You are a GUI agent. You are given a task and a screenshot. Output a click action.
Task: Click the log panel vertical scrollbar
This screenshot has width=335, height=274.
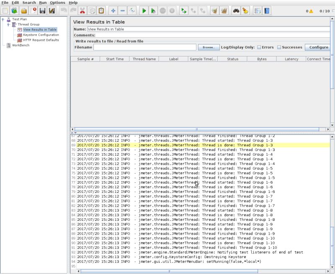click(x=332, y=201)
